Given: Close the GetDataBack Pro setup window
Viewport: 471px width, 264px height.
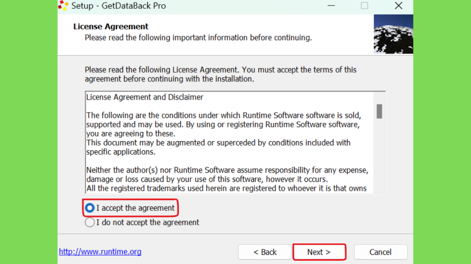Looking at the screenshot, I should tap(398, 5).
